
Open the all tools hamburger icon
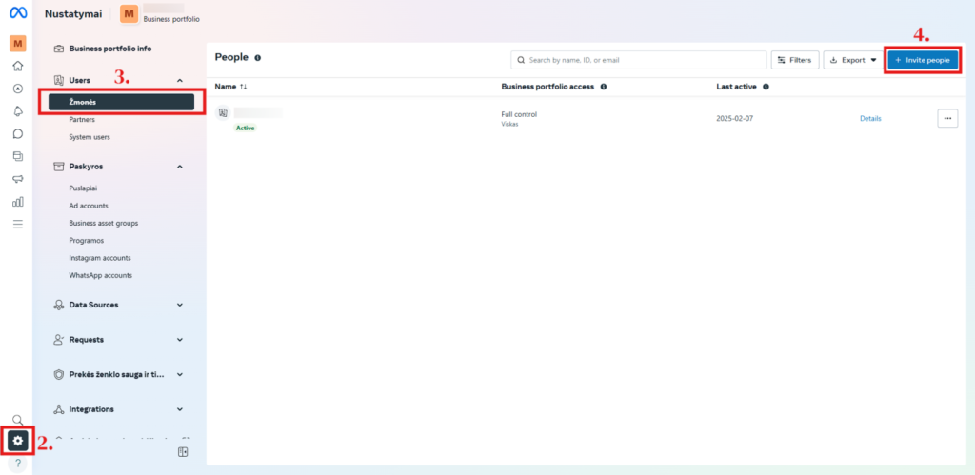(18, 224)
